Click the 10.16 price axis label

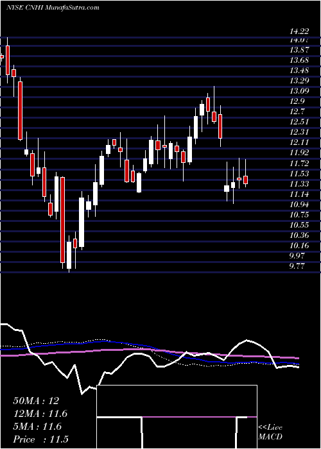click(299, 246)
